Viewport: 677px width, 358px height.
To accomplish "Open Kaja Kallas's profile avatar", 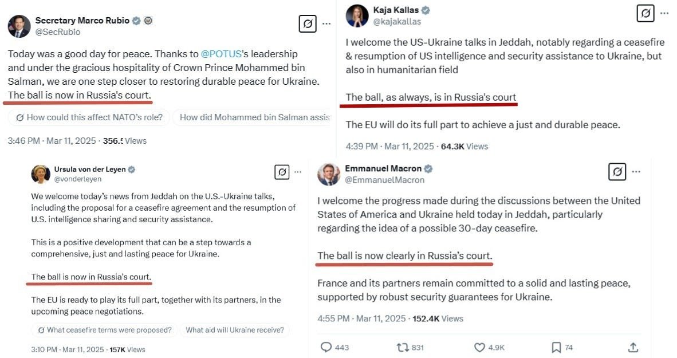I will [357, 16].
